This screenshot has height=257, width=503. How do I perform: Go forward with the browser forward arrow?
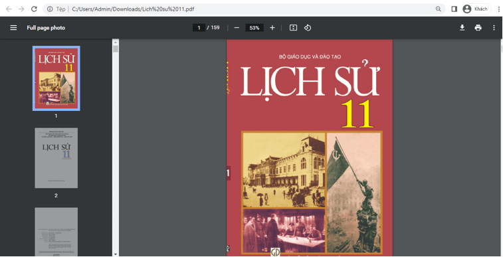(x=21, y=9)
